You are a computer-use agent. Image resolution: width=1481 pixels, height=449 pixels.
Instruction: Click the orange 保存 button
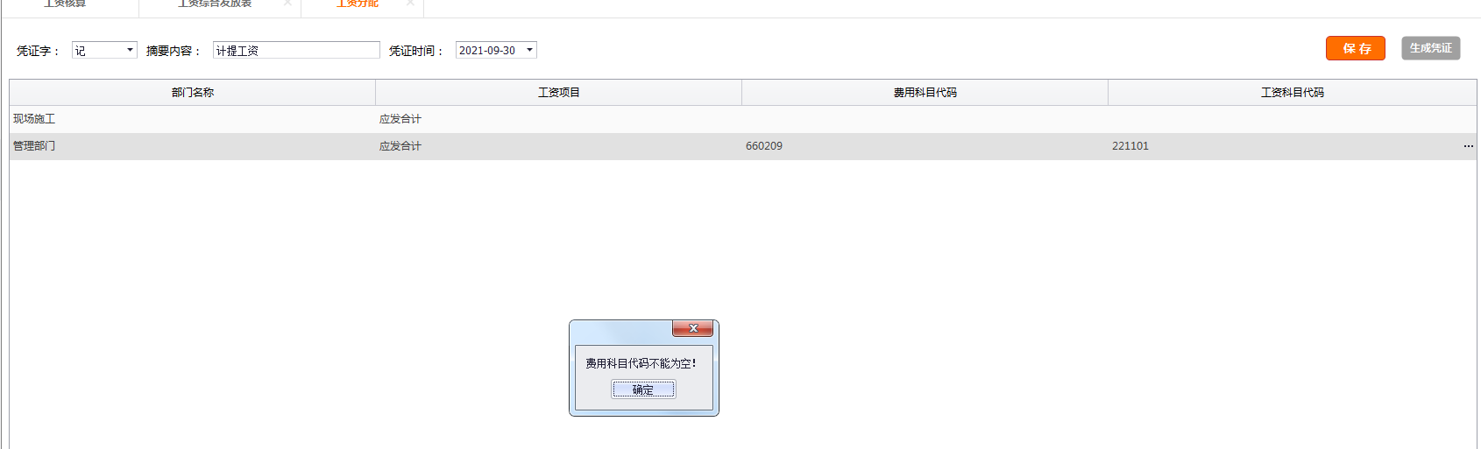tap(1355, 48)
